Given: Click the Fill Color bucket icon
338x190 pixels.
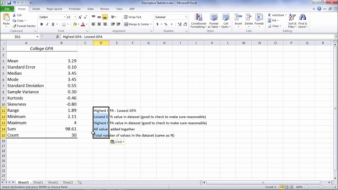Looking at the screenshot, I should (75, 24).
